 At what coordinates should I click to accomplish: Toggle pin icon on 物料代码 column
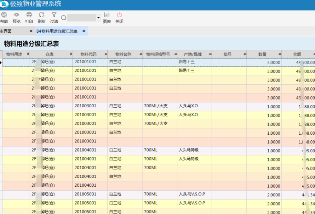click(x=106, y=54)
